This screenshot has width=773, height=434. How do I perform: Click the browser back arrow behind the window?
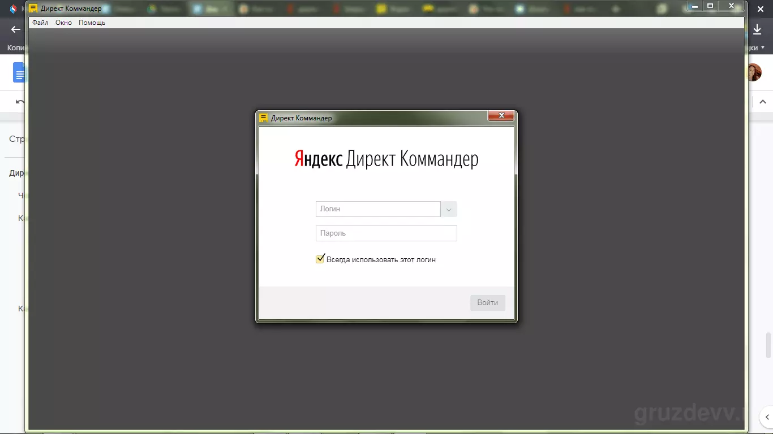16,29
